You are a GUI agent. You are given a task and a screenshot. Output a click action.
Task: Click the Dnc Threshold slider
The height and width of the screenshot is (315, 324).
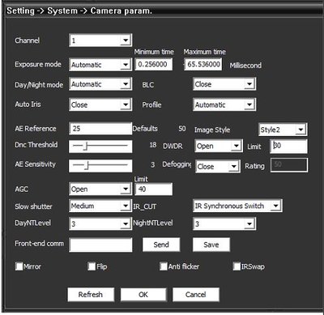pyautogui.click(x=100, y=147)
